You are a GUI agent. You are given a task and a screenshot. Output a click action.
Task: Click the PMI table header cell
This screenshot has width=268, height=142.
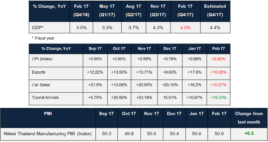(x=48, y=114)
